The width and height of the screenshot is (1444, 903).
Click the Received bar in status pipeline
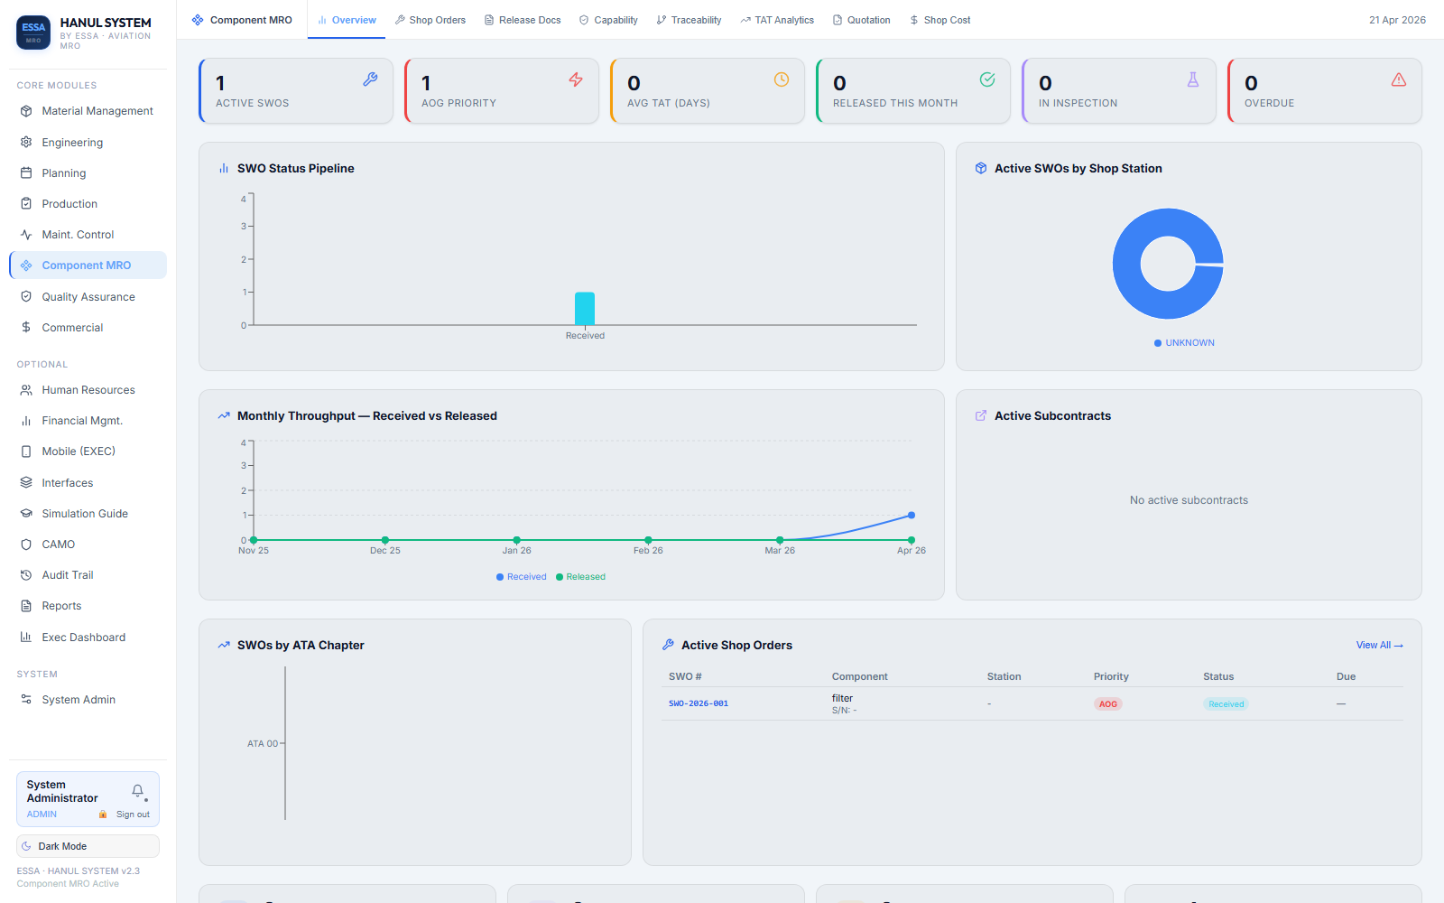tap(585, 309)
